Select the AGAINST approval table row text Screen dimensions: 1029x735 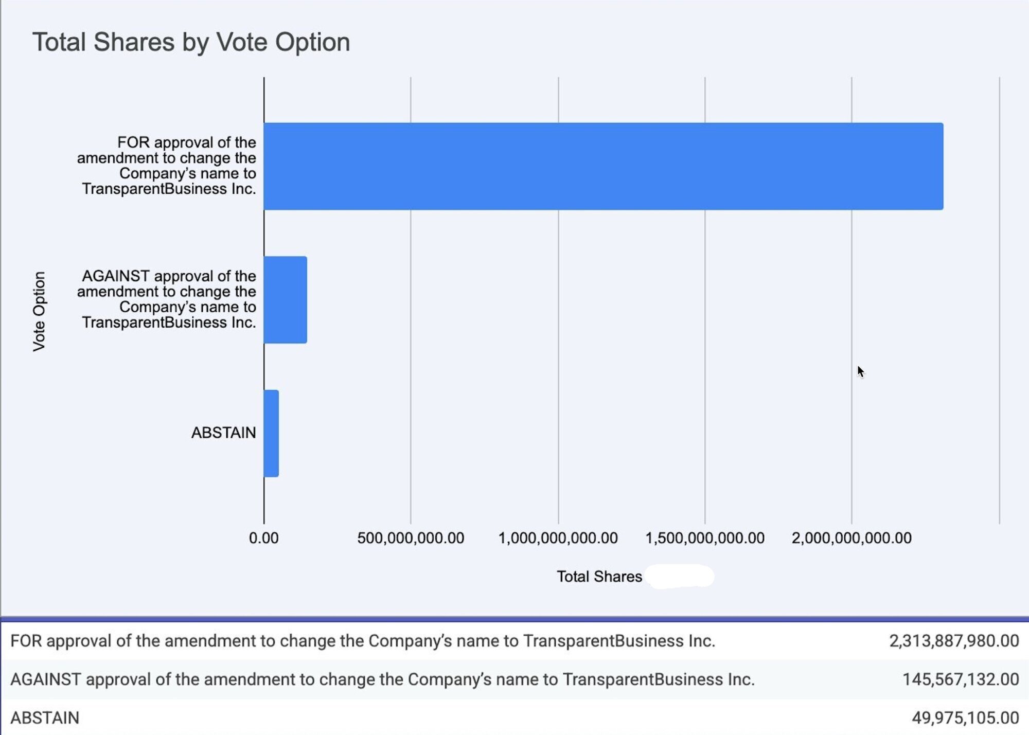point(382,679)
